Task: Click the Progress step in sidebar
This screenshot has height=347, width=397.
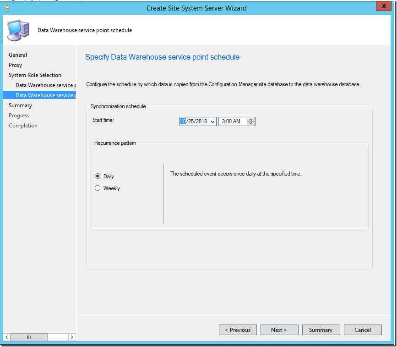Action: [19, 116]
